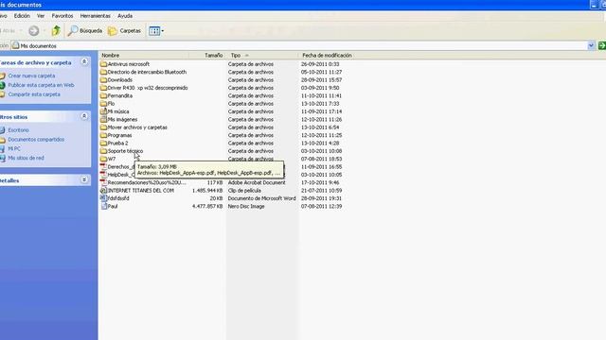
Task: Click Documento de Microsoft Word type text
Action: coord(261,198)
